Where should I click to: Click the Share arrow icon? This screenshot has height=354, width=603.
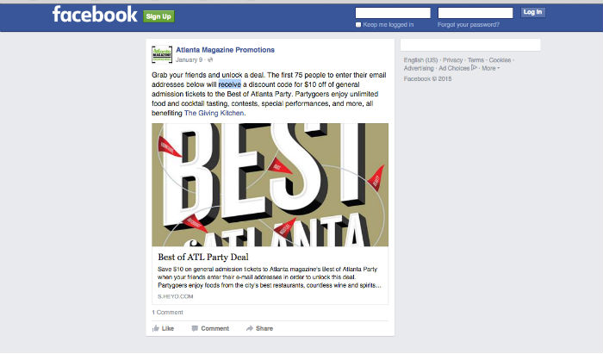point(250,328)
